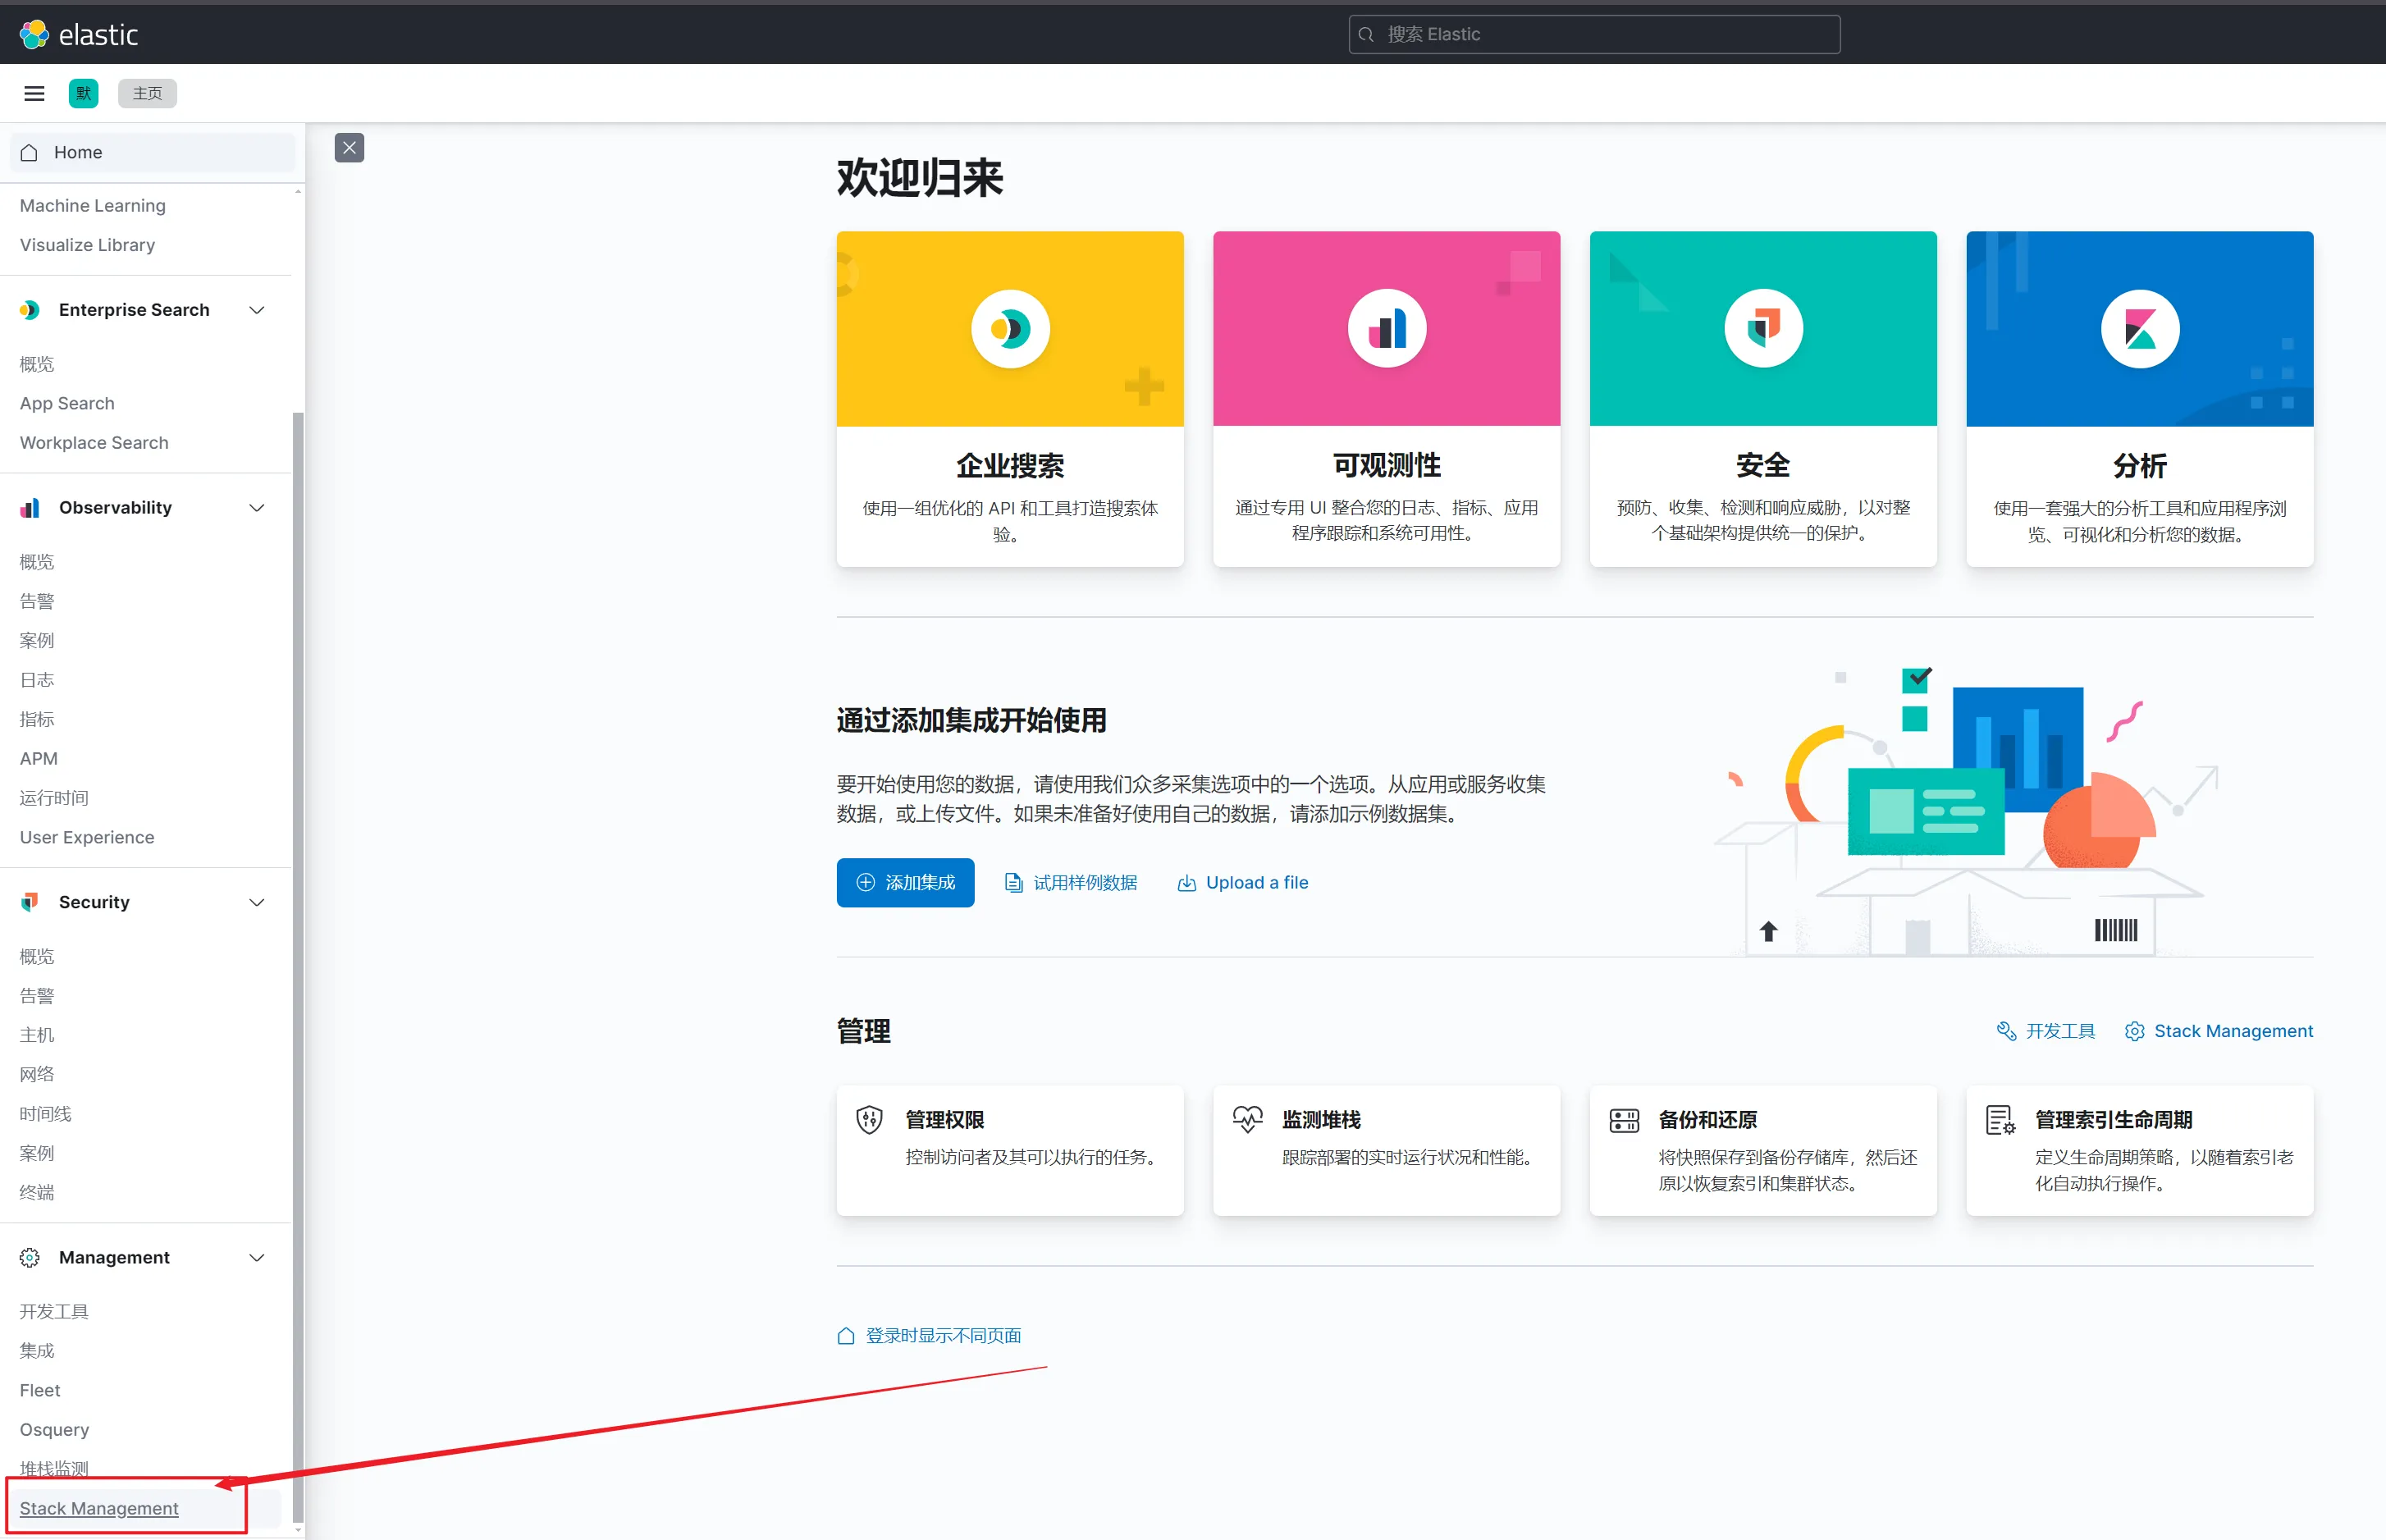Collapse the Observability nav section

pos(257,508)
